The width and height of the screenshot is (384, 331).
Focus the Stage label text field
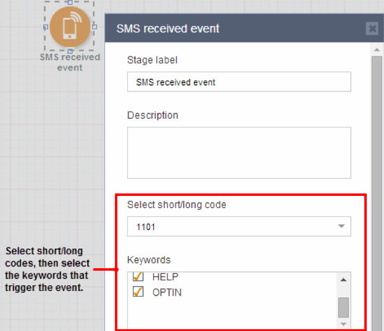tap(238, 82)
